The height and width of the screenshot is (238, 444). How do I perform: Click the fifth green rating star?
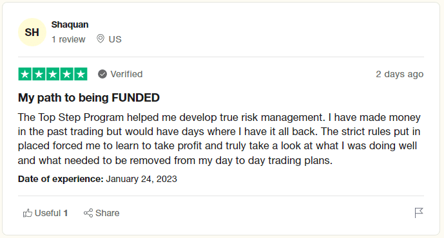(x=81, y=74)
